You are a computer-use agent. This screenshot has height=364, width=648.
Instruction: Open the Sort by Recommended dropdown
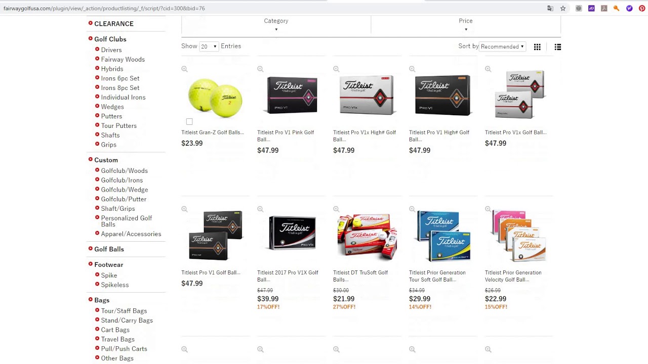pos(502,47)
